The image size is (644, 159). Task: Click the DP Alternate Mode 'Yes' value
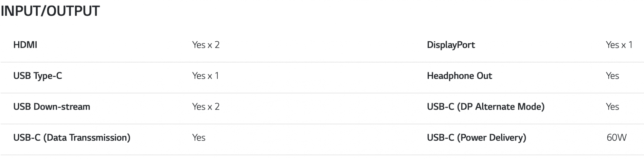pos(612,107)
